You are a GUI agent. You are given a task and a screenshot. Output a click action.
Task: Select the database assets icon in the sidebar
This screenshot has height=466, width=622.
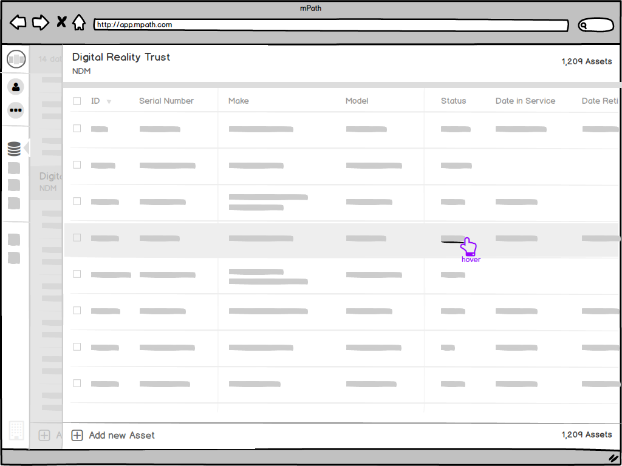pos(15,148)
